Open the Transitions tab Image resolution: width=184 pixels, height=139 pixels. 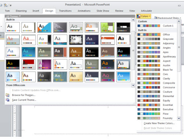[x=65, y=11]
